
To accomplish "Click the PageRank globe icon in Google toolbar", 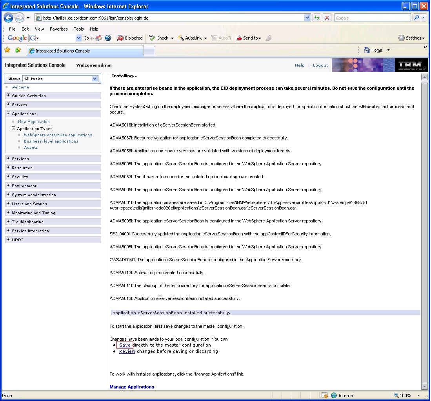I will click(108, 38).
